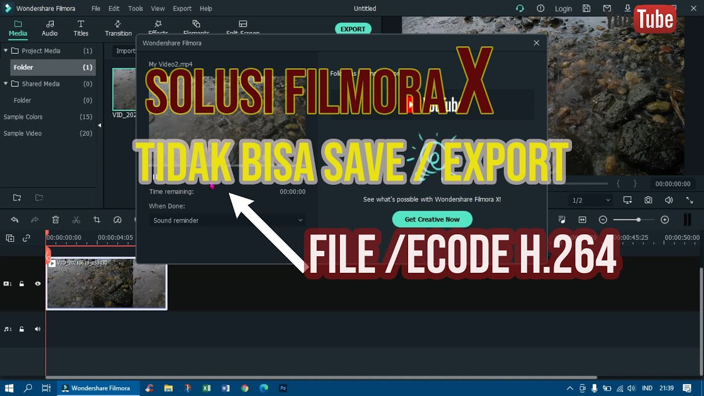Open the Export menu
This screenshot has height=396, width=704.
[x=182, y=8]
